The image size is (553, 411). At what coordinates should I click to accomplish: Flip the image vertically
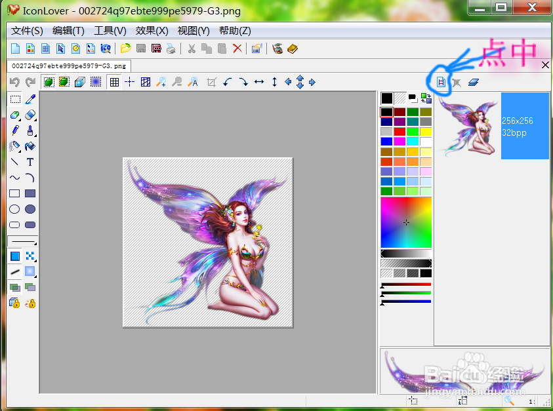[x=274, y=82]
